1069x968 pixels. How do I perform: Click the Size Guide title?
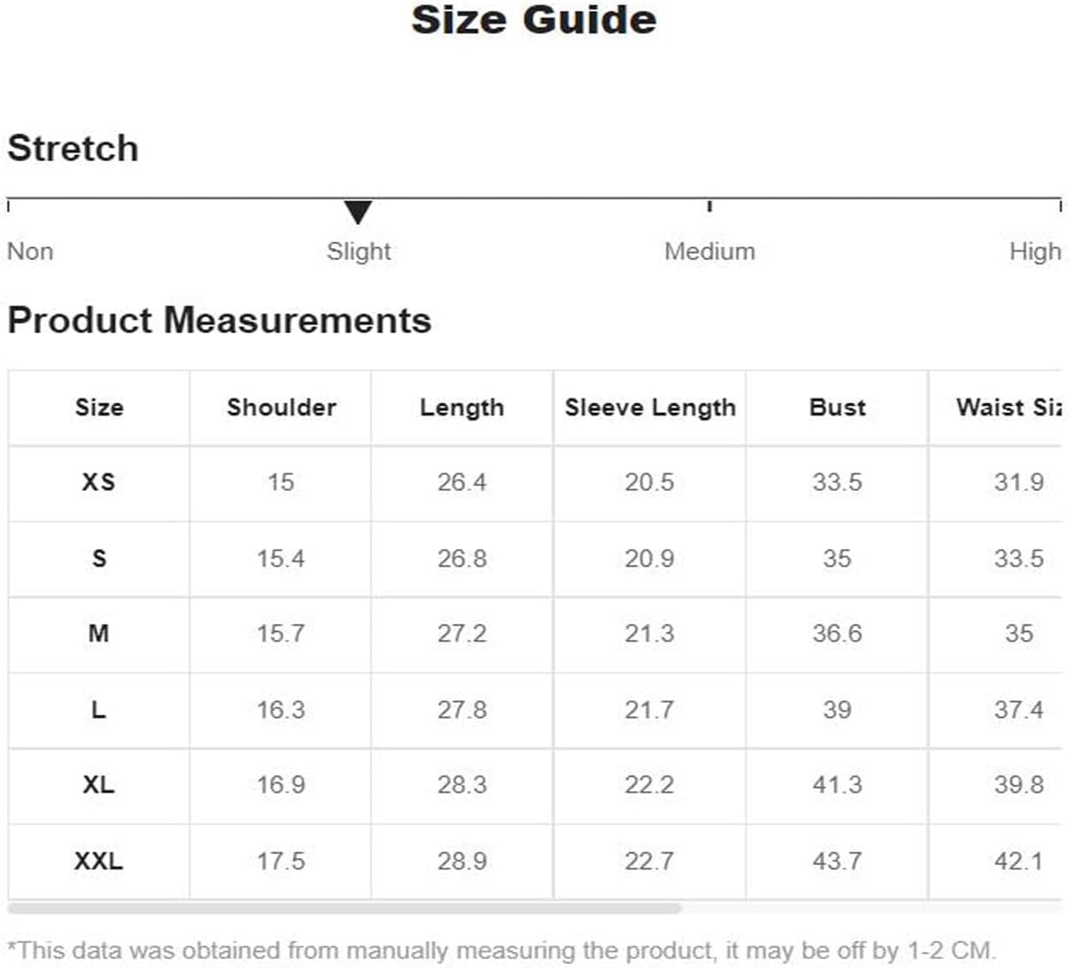coord(534,20)
